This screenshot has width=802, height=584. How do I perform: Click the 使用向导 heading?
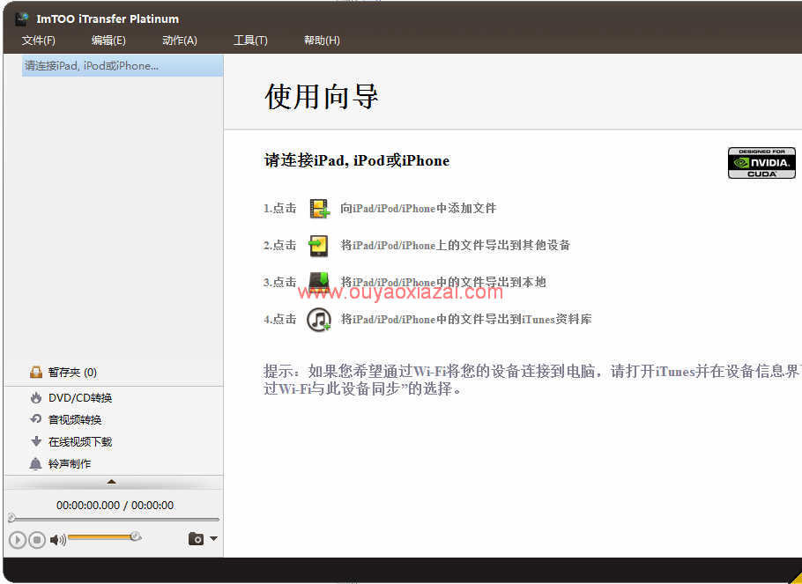pos(321,96)
